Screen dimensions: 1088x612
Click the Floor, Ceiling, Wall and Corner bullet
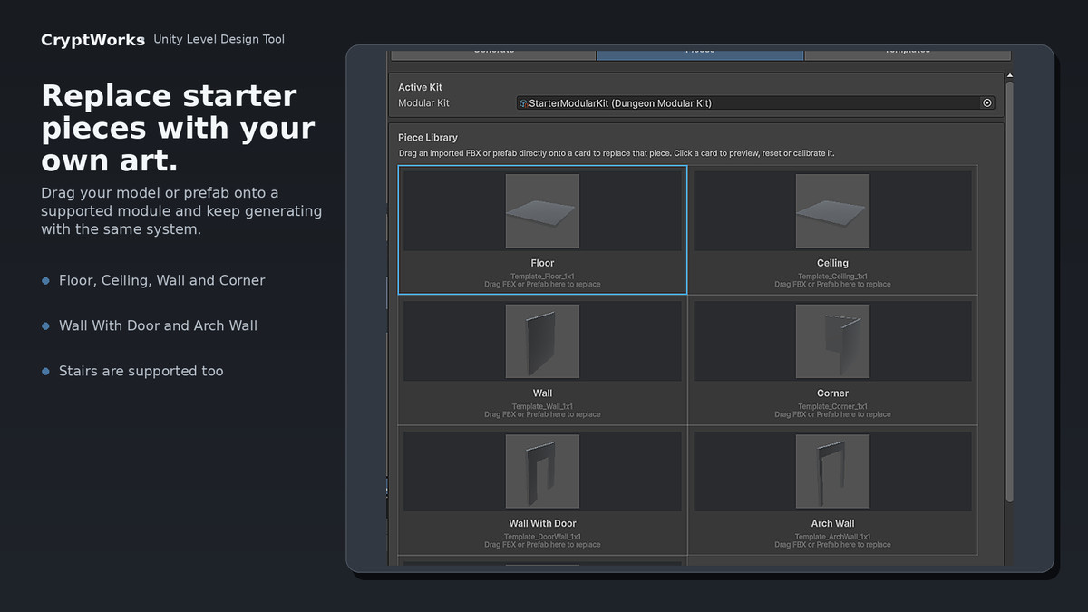click(x=161, y=280)
